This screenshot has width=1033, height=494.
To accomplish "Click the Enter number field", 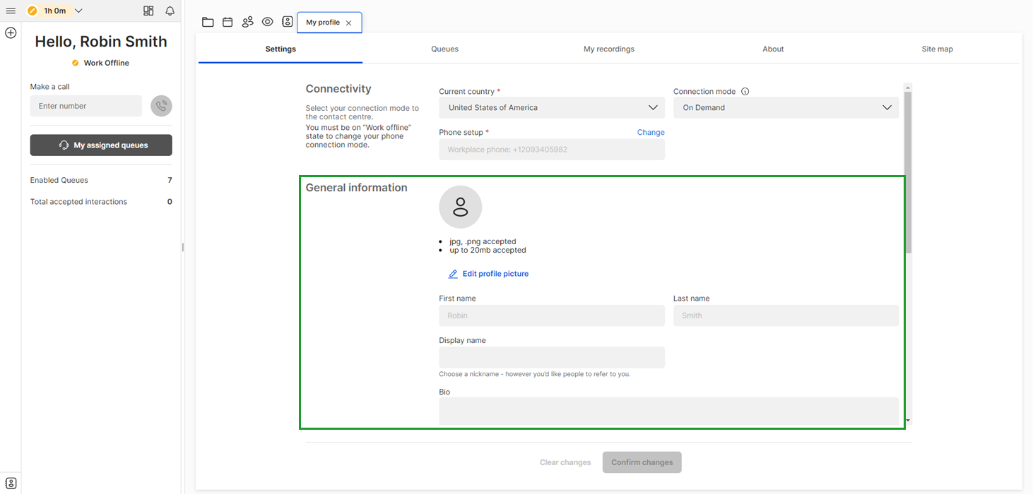I will (86, 106).
